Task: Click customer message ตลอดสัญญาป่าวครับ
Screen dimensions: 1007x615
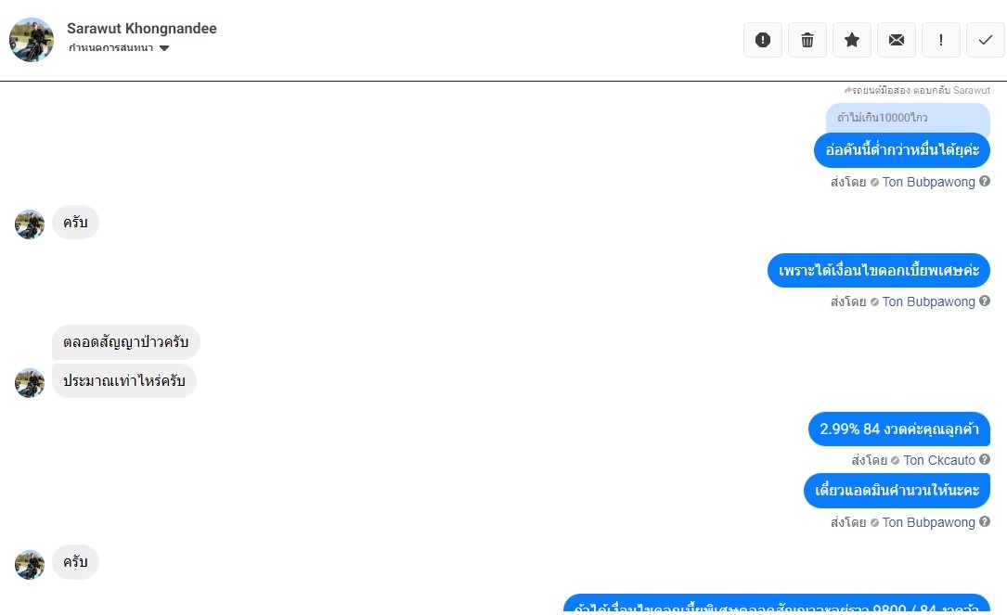Action: click(x=126, y=342)
